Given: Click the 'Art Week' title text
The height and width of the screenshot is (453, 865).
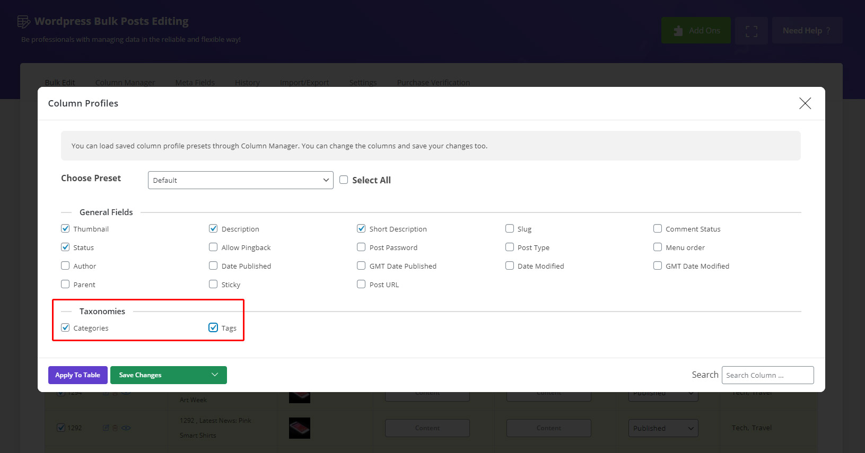Looking at the screenshot, I should click(193, 400).
